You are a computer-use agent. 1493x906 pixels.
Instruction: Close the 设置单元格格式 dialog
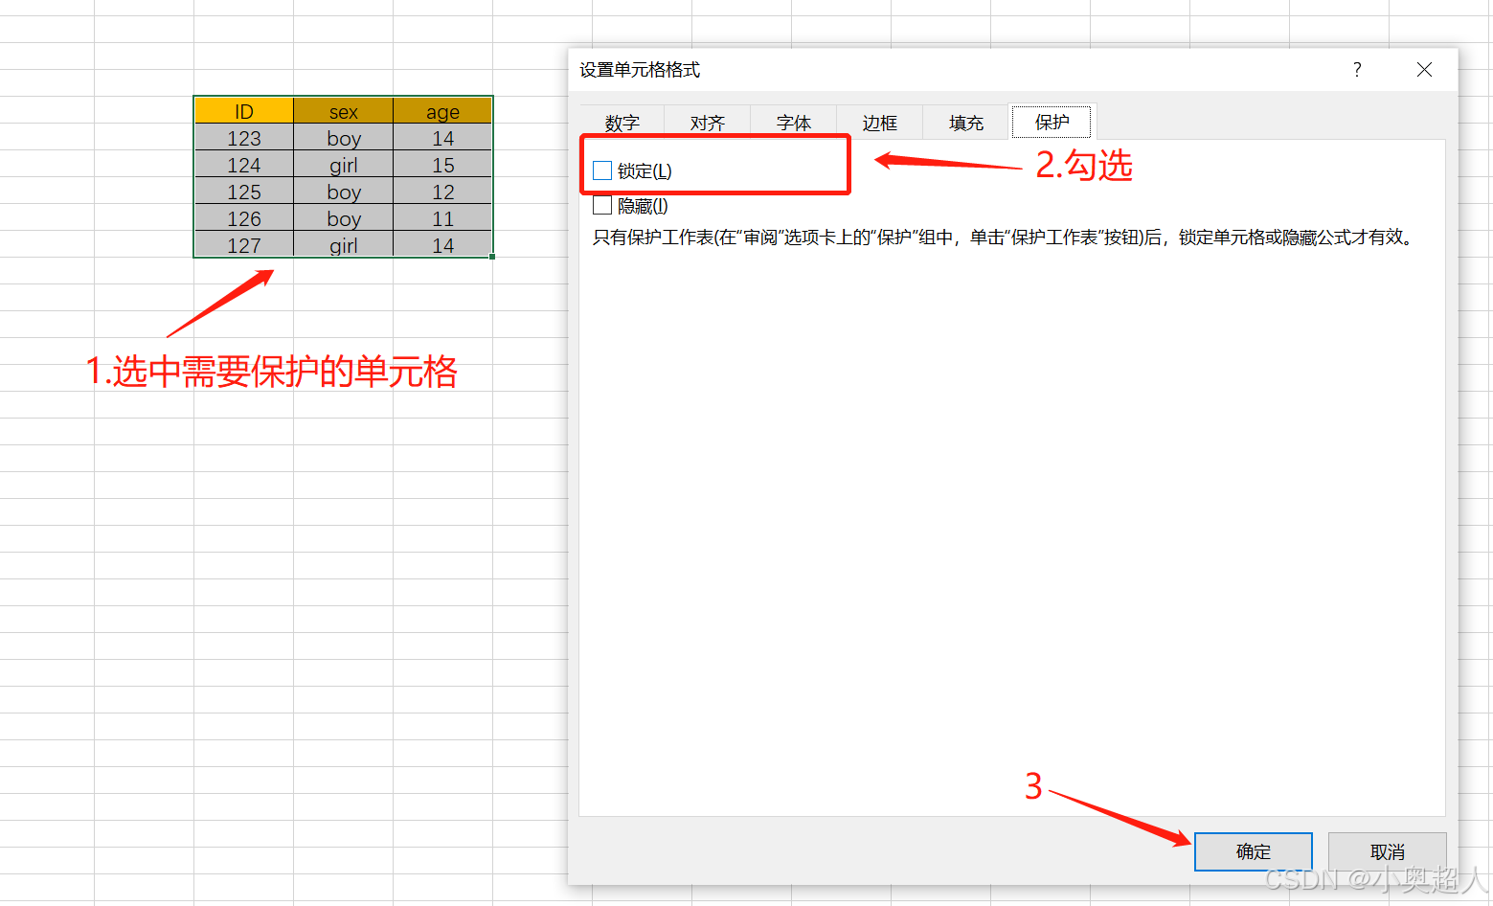click(1424, 69)
